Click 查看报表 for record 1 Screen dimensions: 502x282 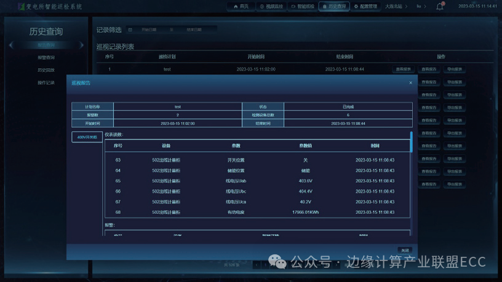pos(404,69)
